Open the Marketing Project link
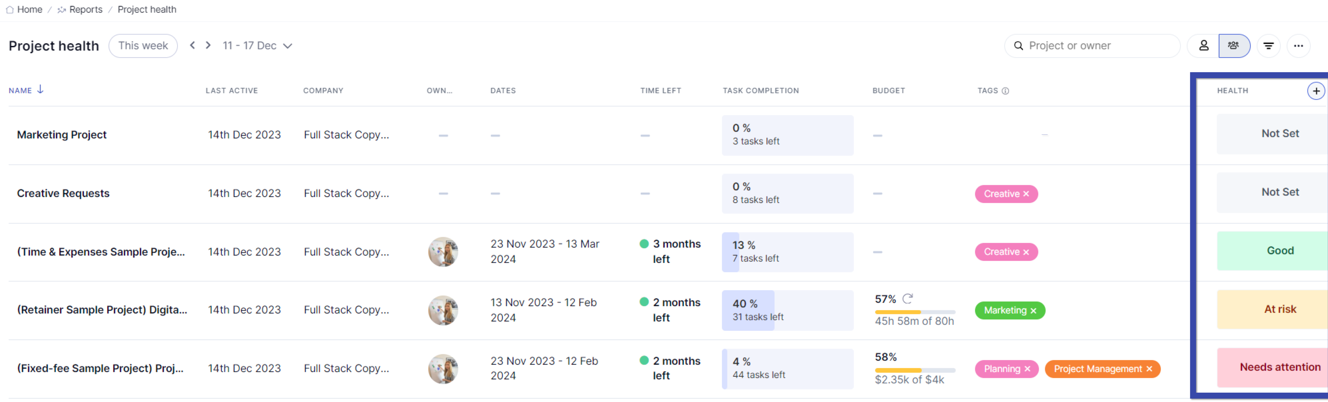Viewport: 1328px width, 402px height. 62,135
